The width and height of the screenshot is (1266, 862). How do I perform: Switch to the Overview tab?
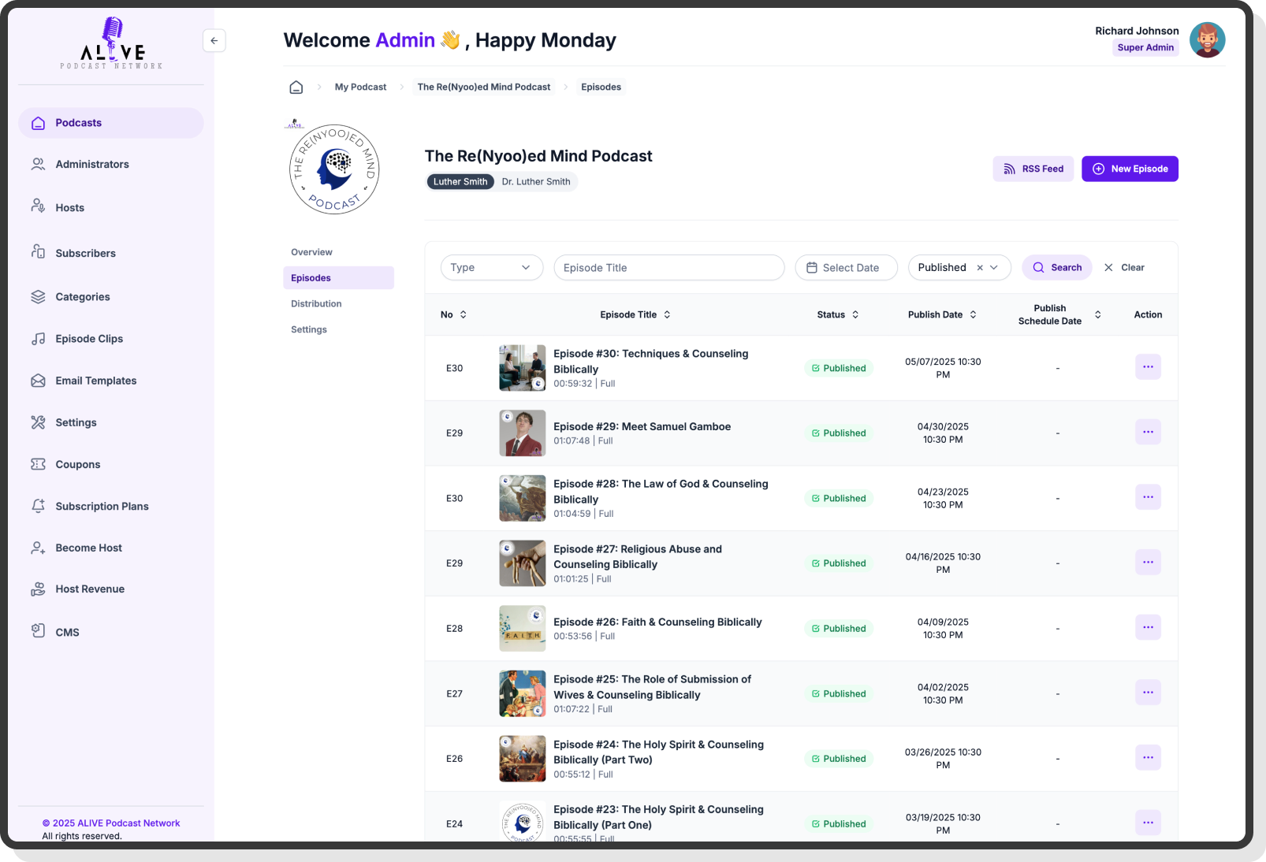tap(311, 253)
